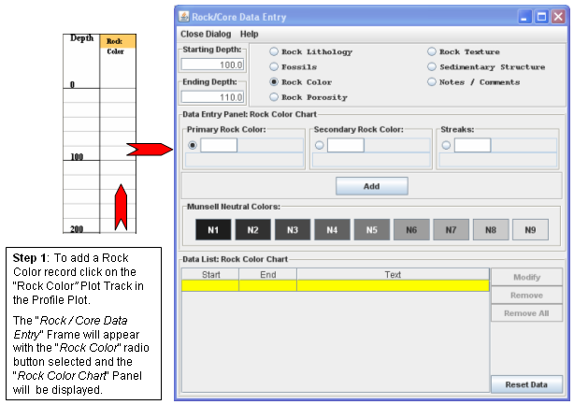Pick the N4 Munsell neutral color
574x405 pixels.
pyautogui.click(x=332, y=230)
